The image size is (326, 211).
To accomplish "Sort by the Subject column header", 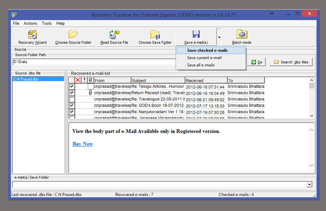I will tap(158, 80).
